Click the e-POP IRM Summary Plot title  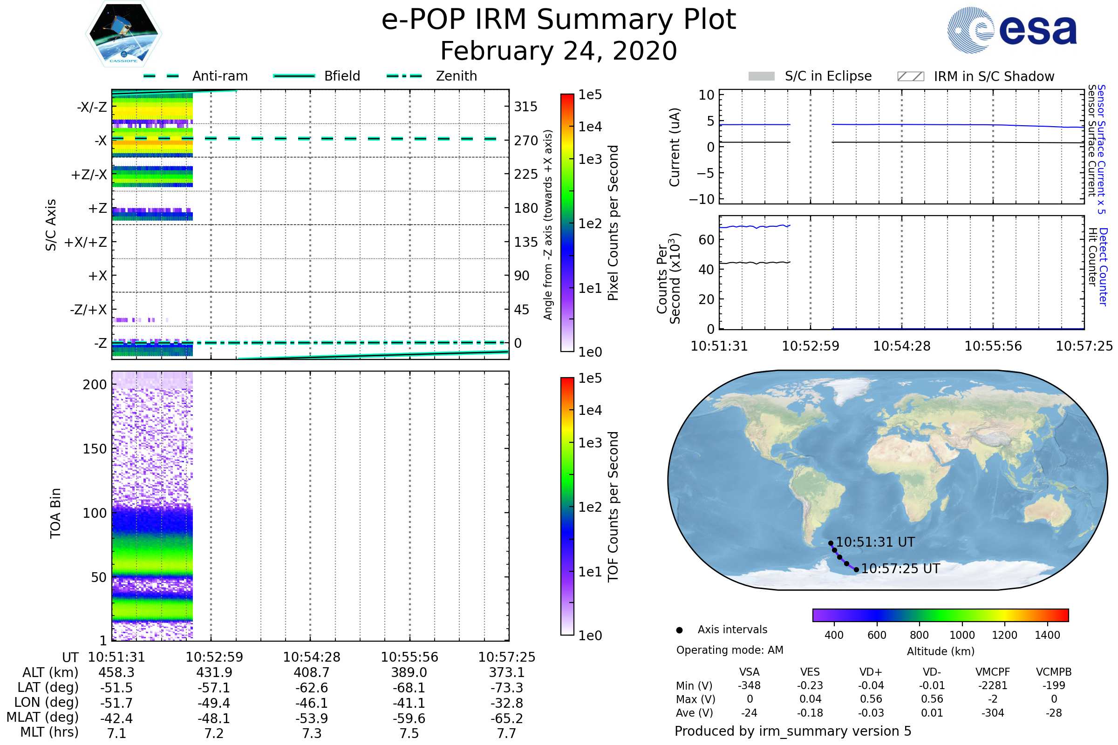point(559,20)
